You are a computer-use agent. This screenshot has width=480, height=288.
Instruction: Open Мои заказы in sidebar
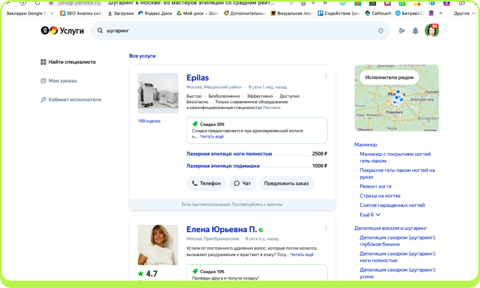(59, 81)
